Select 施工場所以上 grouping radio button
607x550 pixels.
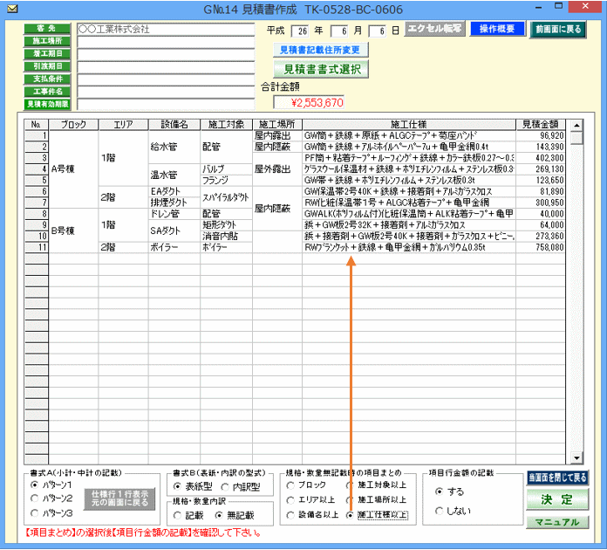(350, 500)
